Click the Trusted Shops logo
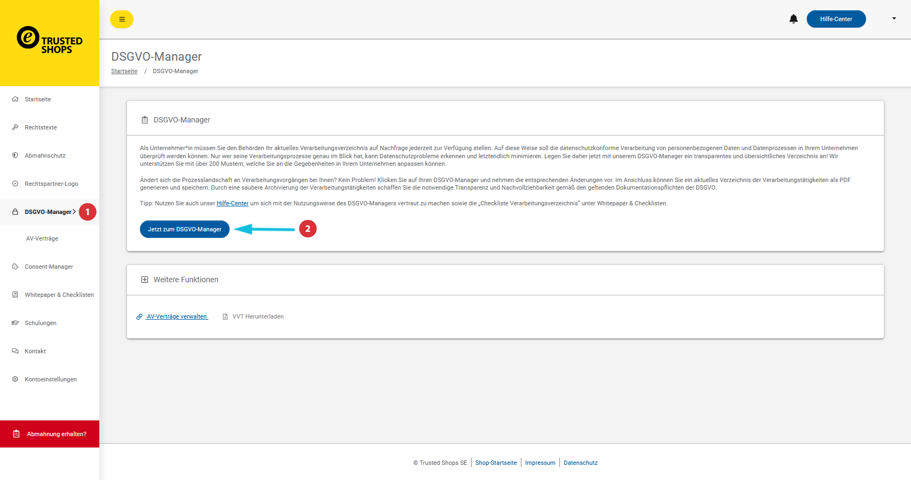911x480 pixels. pos(49,41)
